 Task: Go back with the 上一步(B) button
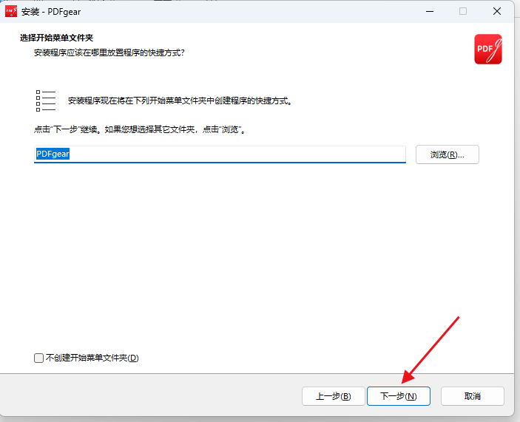334,396
